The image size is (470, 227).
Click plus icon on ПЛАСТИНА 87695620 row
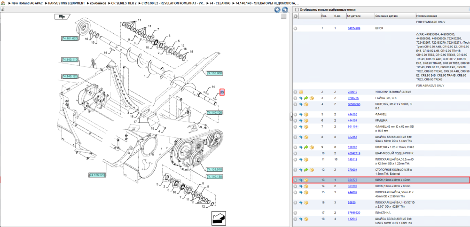295,213
